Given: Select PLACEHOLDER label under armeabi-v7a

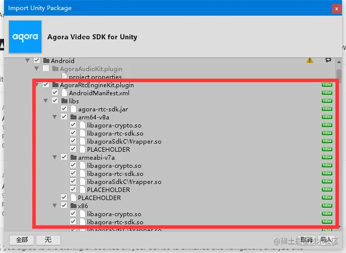Looking at the screenshot, I should click(108, 190).
